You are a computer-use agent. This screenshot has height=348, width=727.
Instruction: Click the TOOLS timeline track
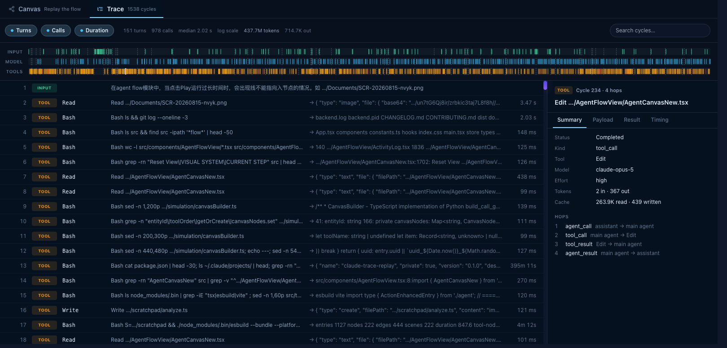[x=369, y=71]
